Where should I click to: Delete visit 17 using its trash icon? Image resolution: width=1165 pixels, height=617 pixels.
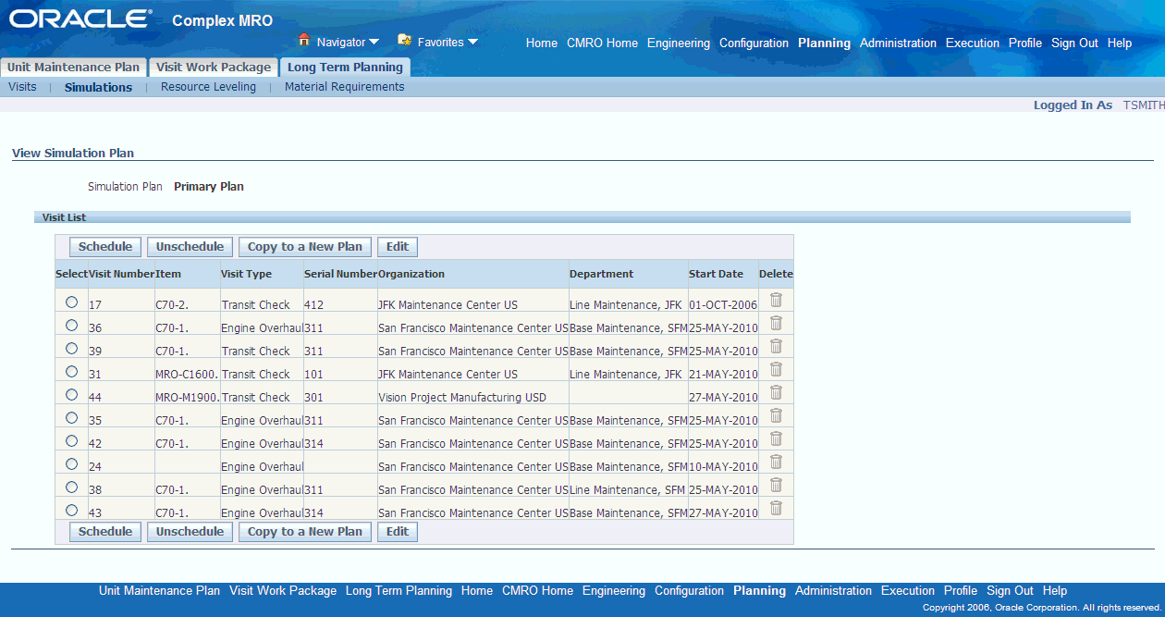tap(776, 300)
